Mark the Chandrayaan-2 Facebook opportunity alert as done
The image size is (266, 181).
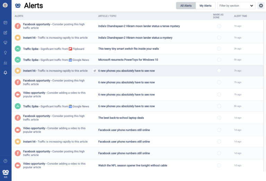point(219,26)
